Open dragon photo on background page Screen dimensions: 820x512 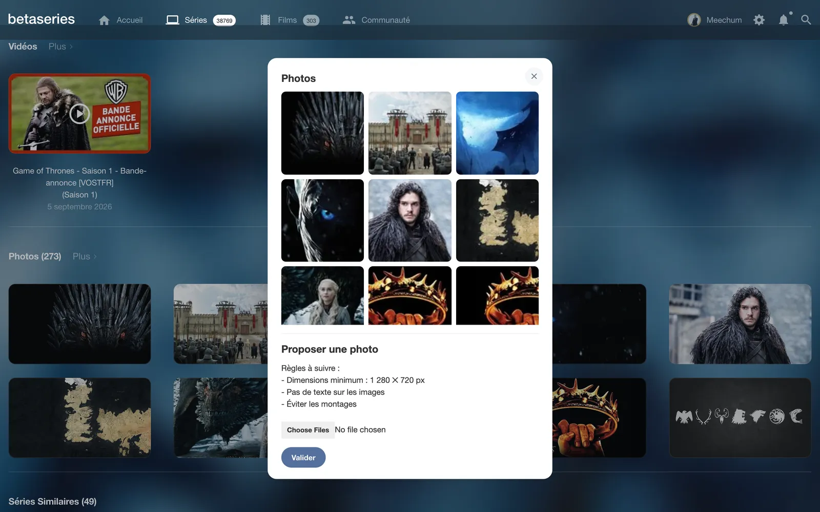(220, 418)
